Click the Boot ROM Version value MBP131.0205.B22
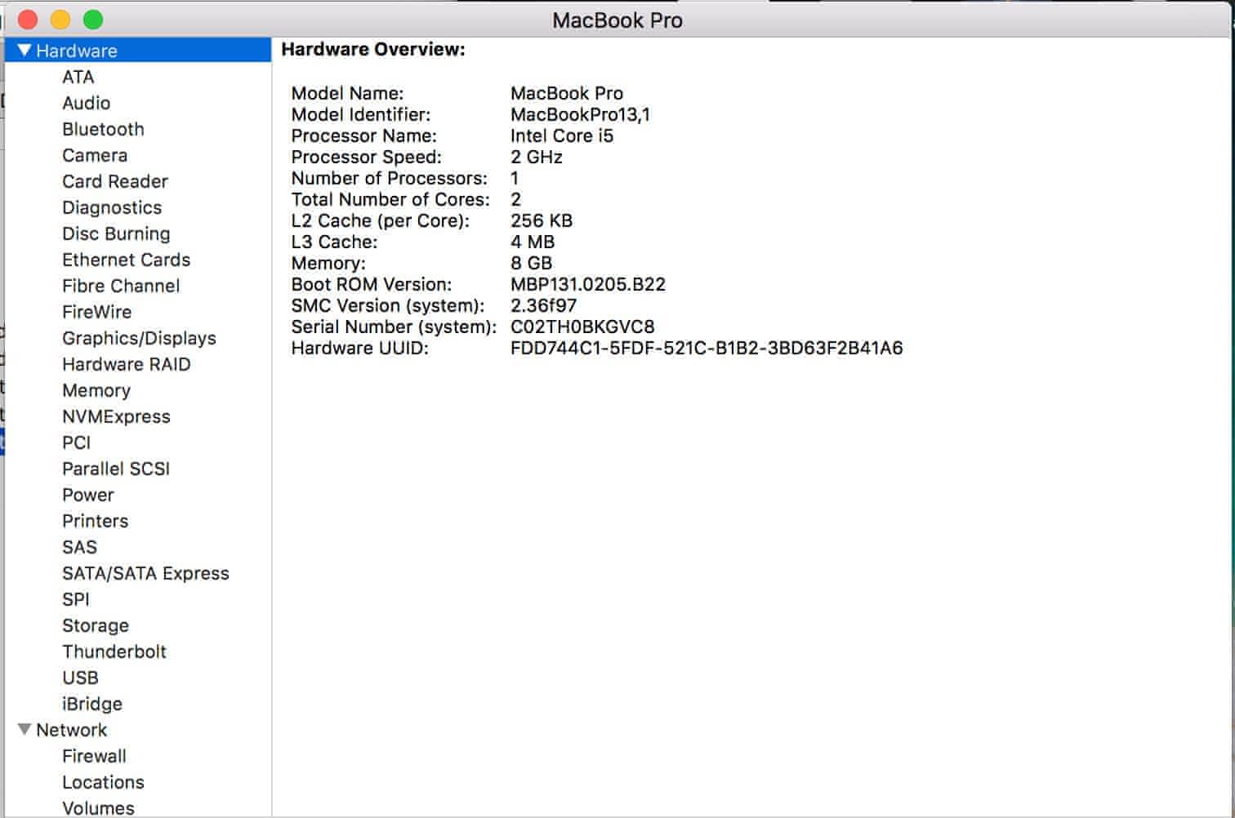The width and height of the screenshot is (1235, 818). [x=588, y=284]
